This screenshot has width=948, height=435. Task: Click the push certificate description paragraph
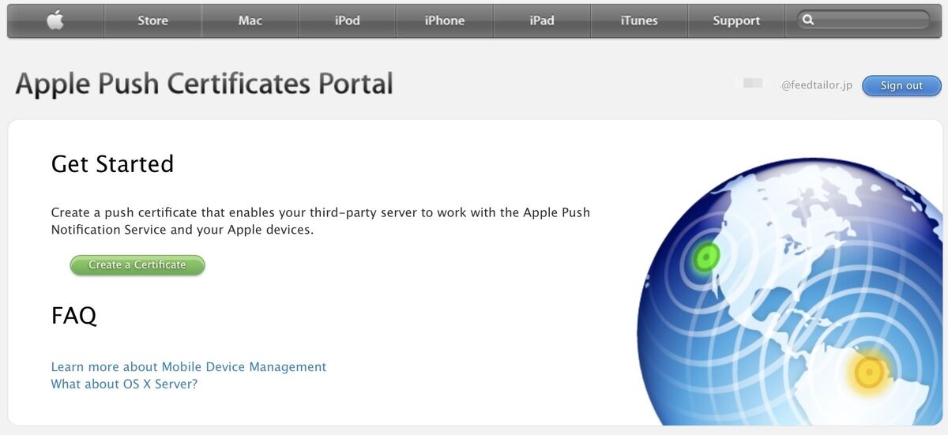(321, 221)
